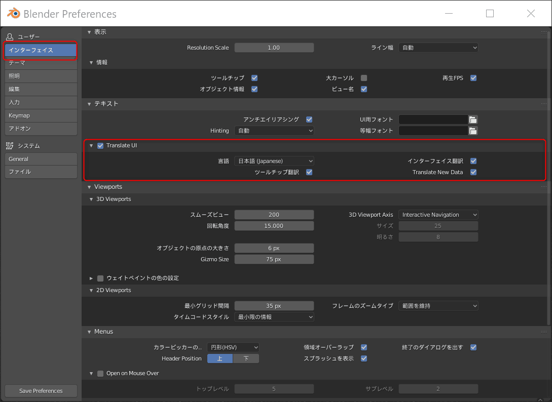Toggle the 領域オーバーラップ checkbox
This screenshot has height=402, width=552.
click(364, 347)
